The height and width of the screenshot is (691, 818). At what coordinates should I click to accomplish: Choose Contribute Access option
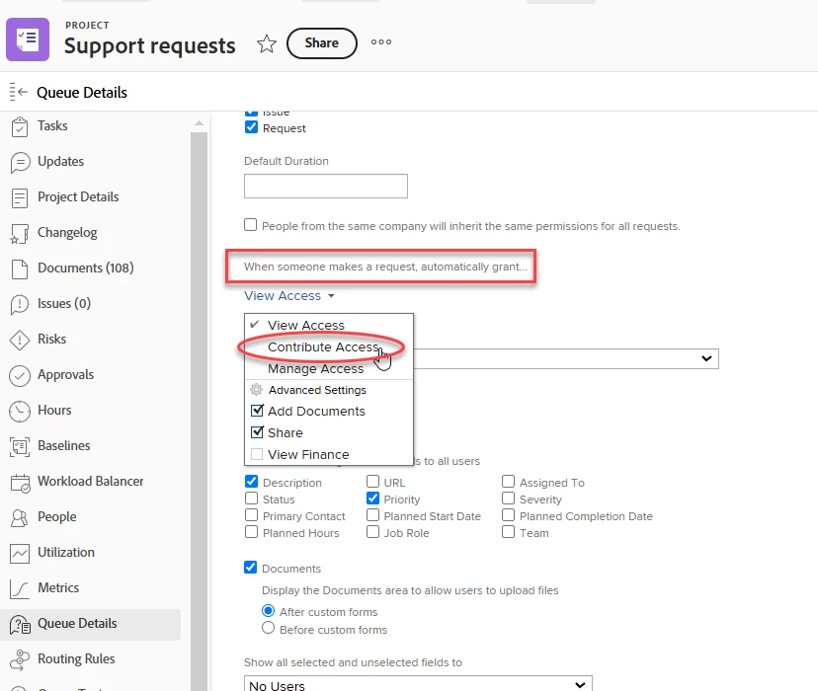pyautogui.click(x=322, y=347)
